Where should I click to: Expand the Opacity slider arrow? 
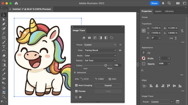[169, 64]
